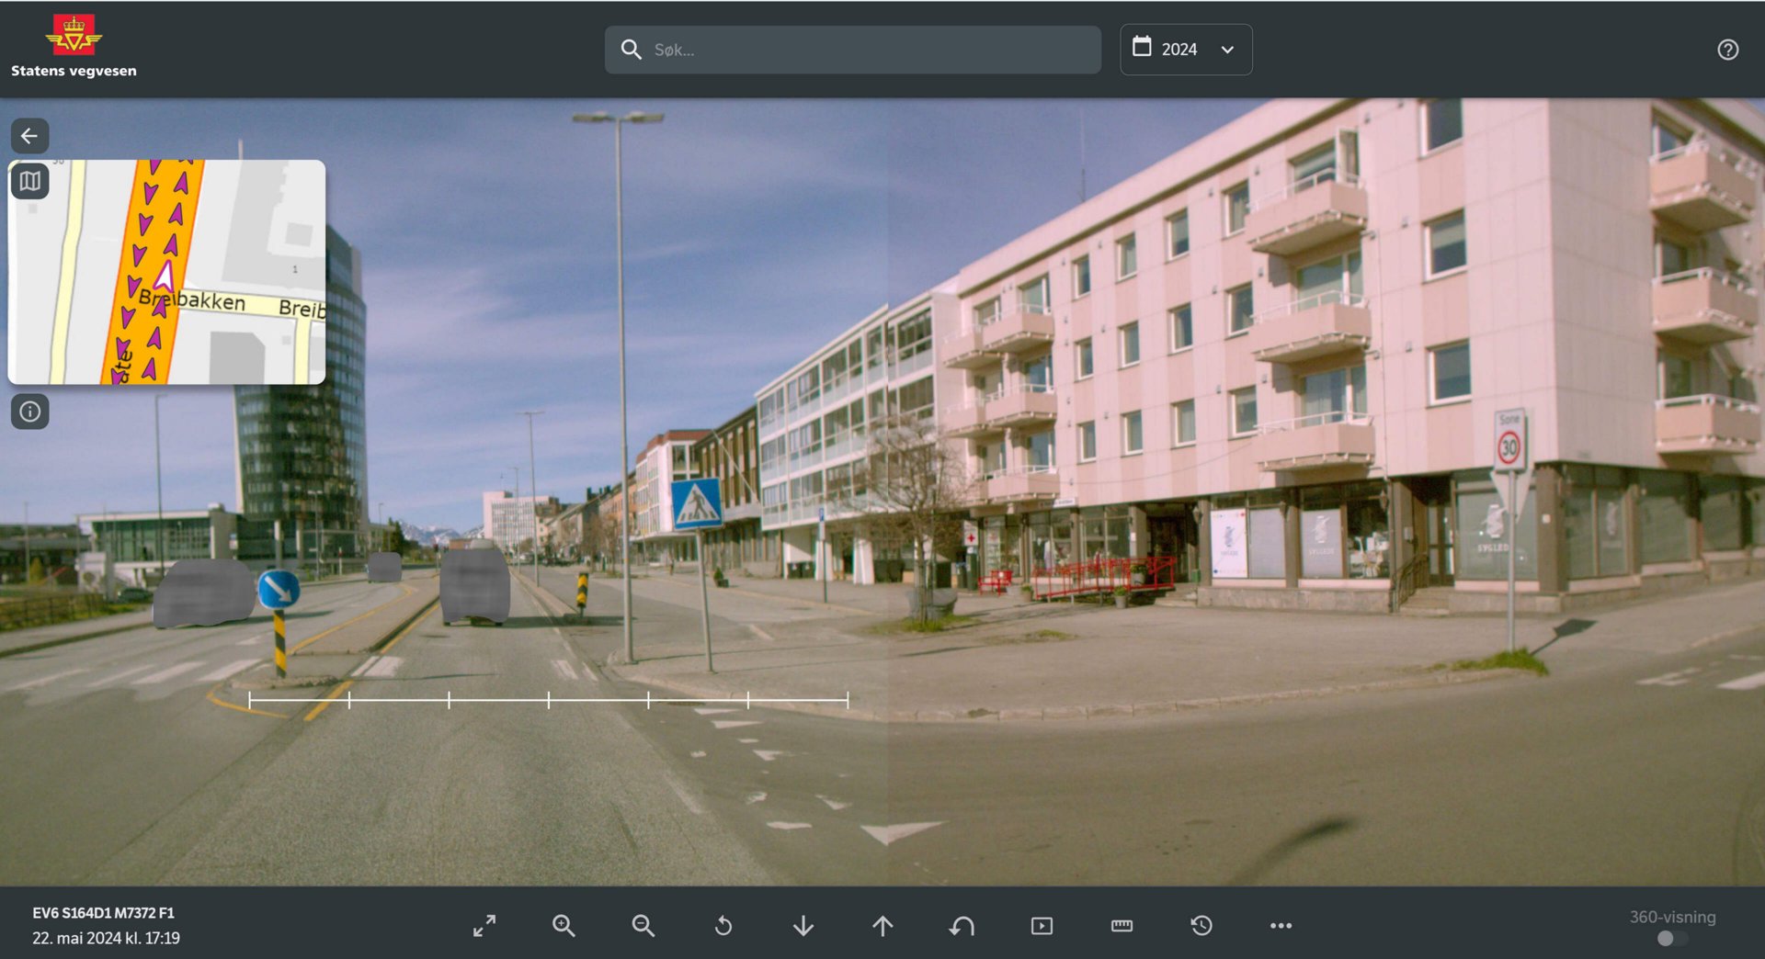Step to next image with up arrow
The height and width of the screenshot is (959, 1765).
[x=882, y=926]
